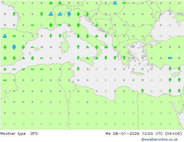
Task: Select the 'We 28-01-2026 12:00 UTC (06+06)' timestamp
Action: pyautogui.click(x=144, y=134)
